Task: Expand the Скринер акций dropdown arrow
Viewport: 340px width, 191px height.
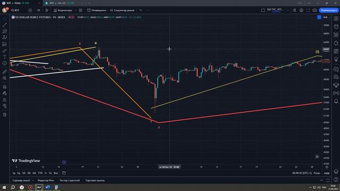Action: 33,180
